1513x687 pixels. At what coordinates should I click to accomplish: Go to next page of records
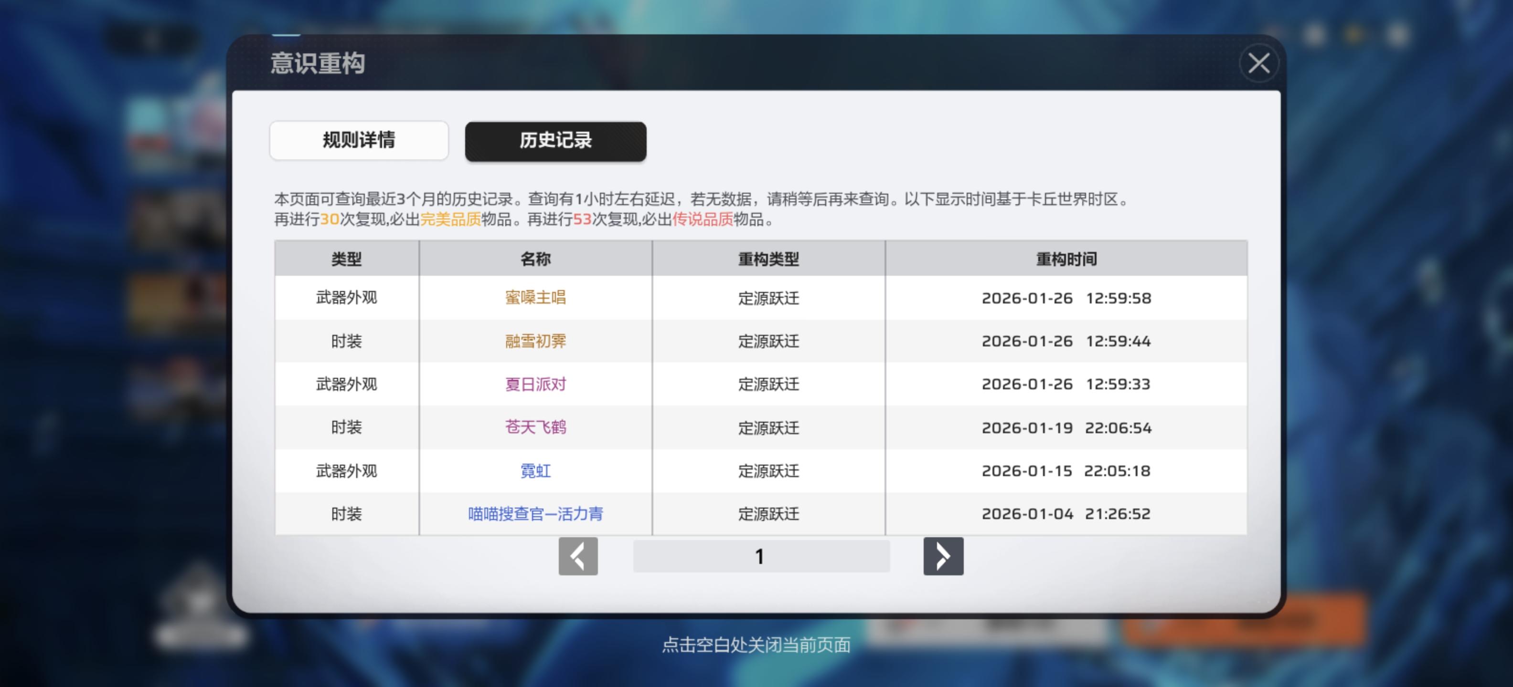(943, 556)
